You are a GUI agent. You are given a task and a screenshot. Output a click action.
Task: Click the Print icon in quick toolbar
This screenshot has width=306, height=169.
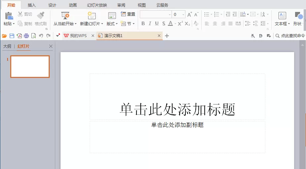tap(26, 36)
